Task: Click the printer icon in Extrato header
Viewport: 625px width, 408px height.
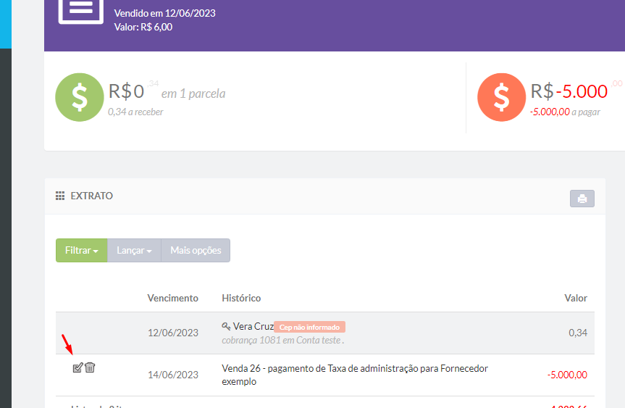Action: [x=582, y=199]
